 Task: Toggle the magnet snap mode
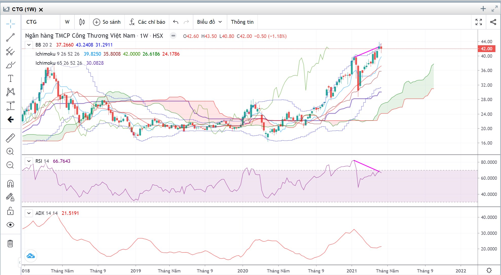point(10,184)
